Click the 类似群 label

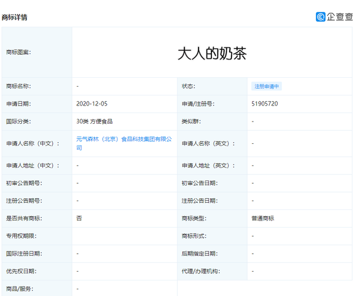click(191, 122)
